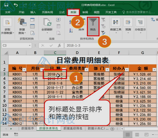
Task: Open the 文件 tab
Action: [x=8, y=12]
